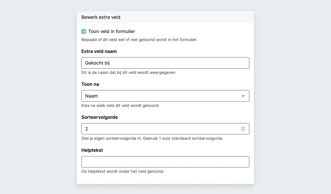The height and width of the screenshot is (194, 331).
Task: Toggle the "Toon veld in formulier" checkbox
Action: [84, 32]
